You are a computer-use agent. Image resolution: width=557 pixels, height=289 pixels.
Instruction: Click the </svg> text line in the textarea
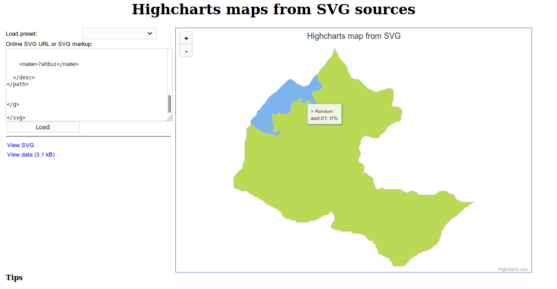click(16, 117)
